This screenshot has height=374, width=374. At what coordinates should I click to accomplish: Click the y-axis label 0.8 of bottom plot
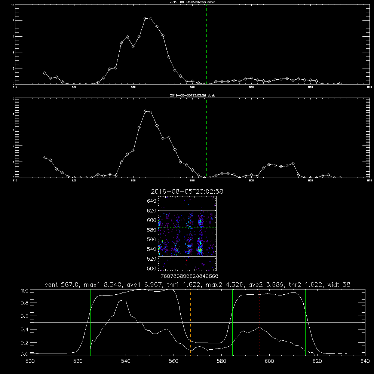tap(24, 303)
